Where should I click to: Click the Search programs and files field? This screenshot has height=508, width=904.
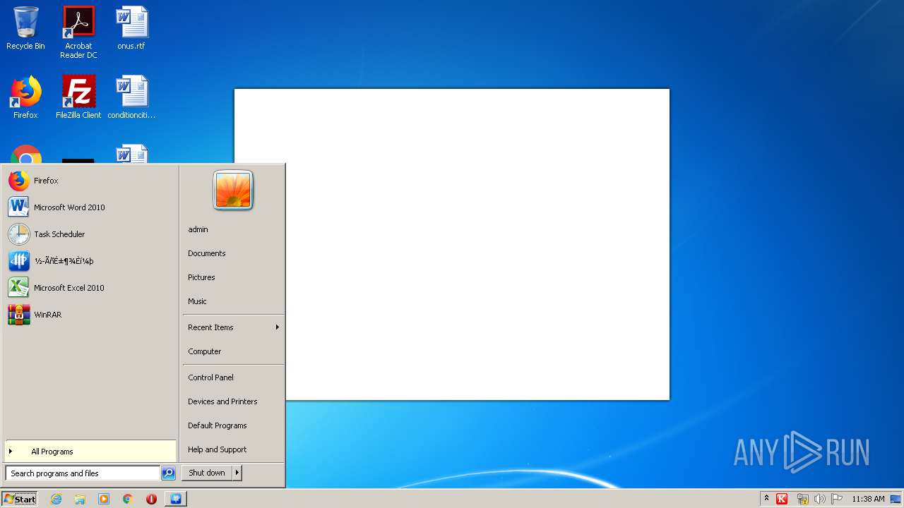click(83, 473)
